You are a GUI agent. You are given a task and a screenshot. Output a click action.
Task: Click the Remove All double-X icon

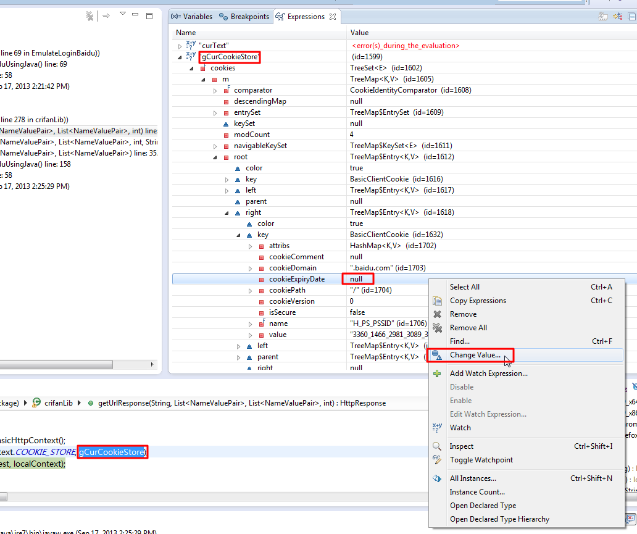click(x=437, y=328)
